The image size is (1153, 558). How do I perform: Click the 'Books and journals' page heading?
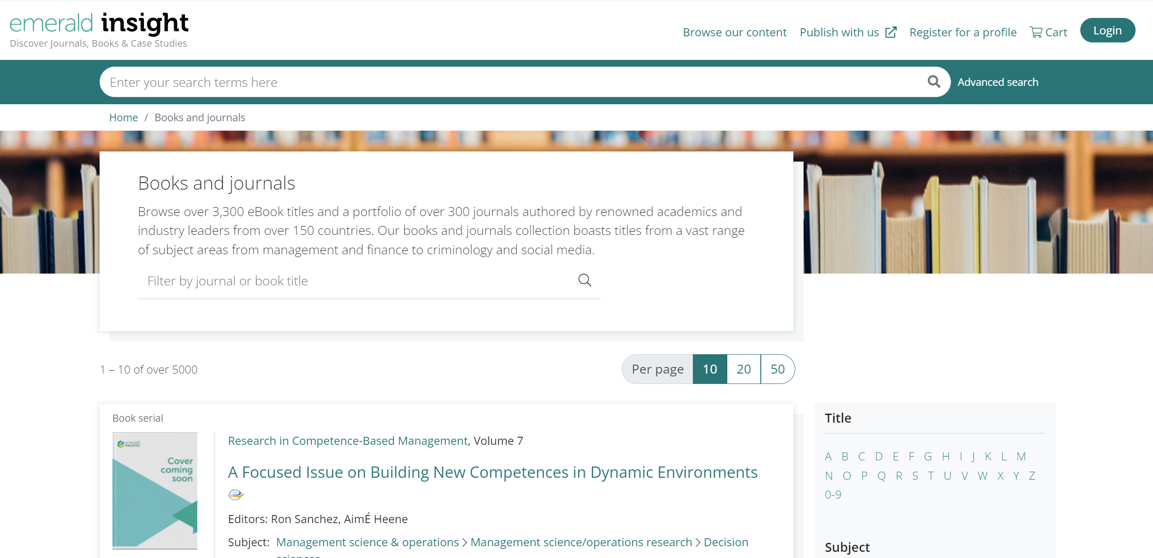point(216,183)
